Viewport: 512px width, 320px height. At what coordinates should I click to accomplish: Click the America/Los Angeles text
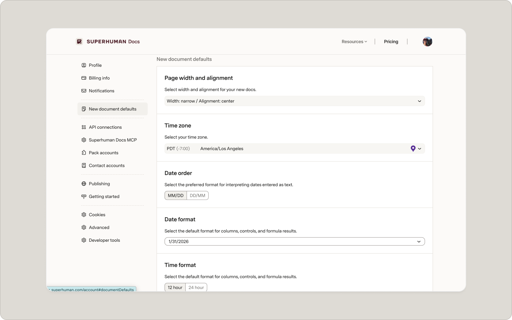[x=222, y=148]
